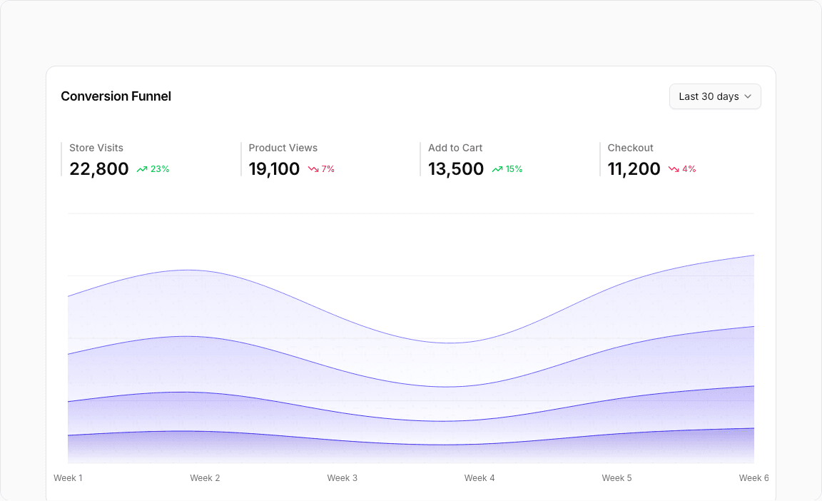Click the green up-trend arrow beside Store Visits

coord(142,169)
